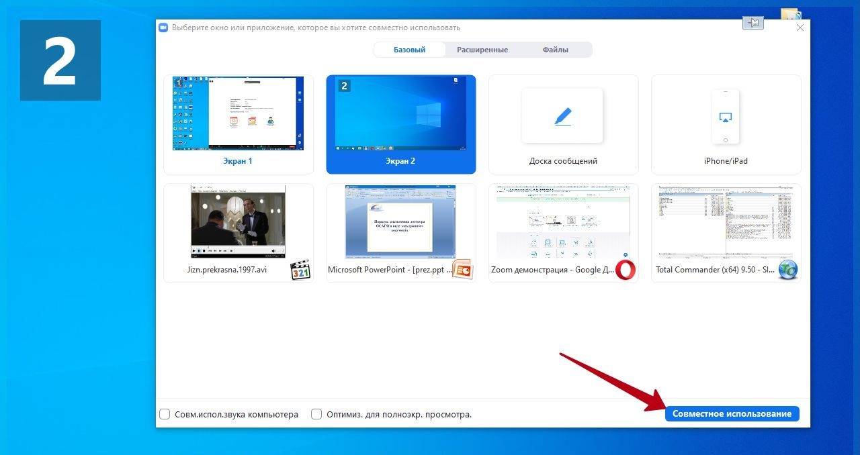Click the Media Player Classic 321 icon

click(300, 269)
